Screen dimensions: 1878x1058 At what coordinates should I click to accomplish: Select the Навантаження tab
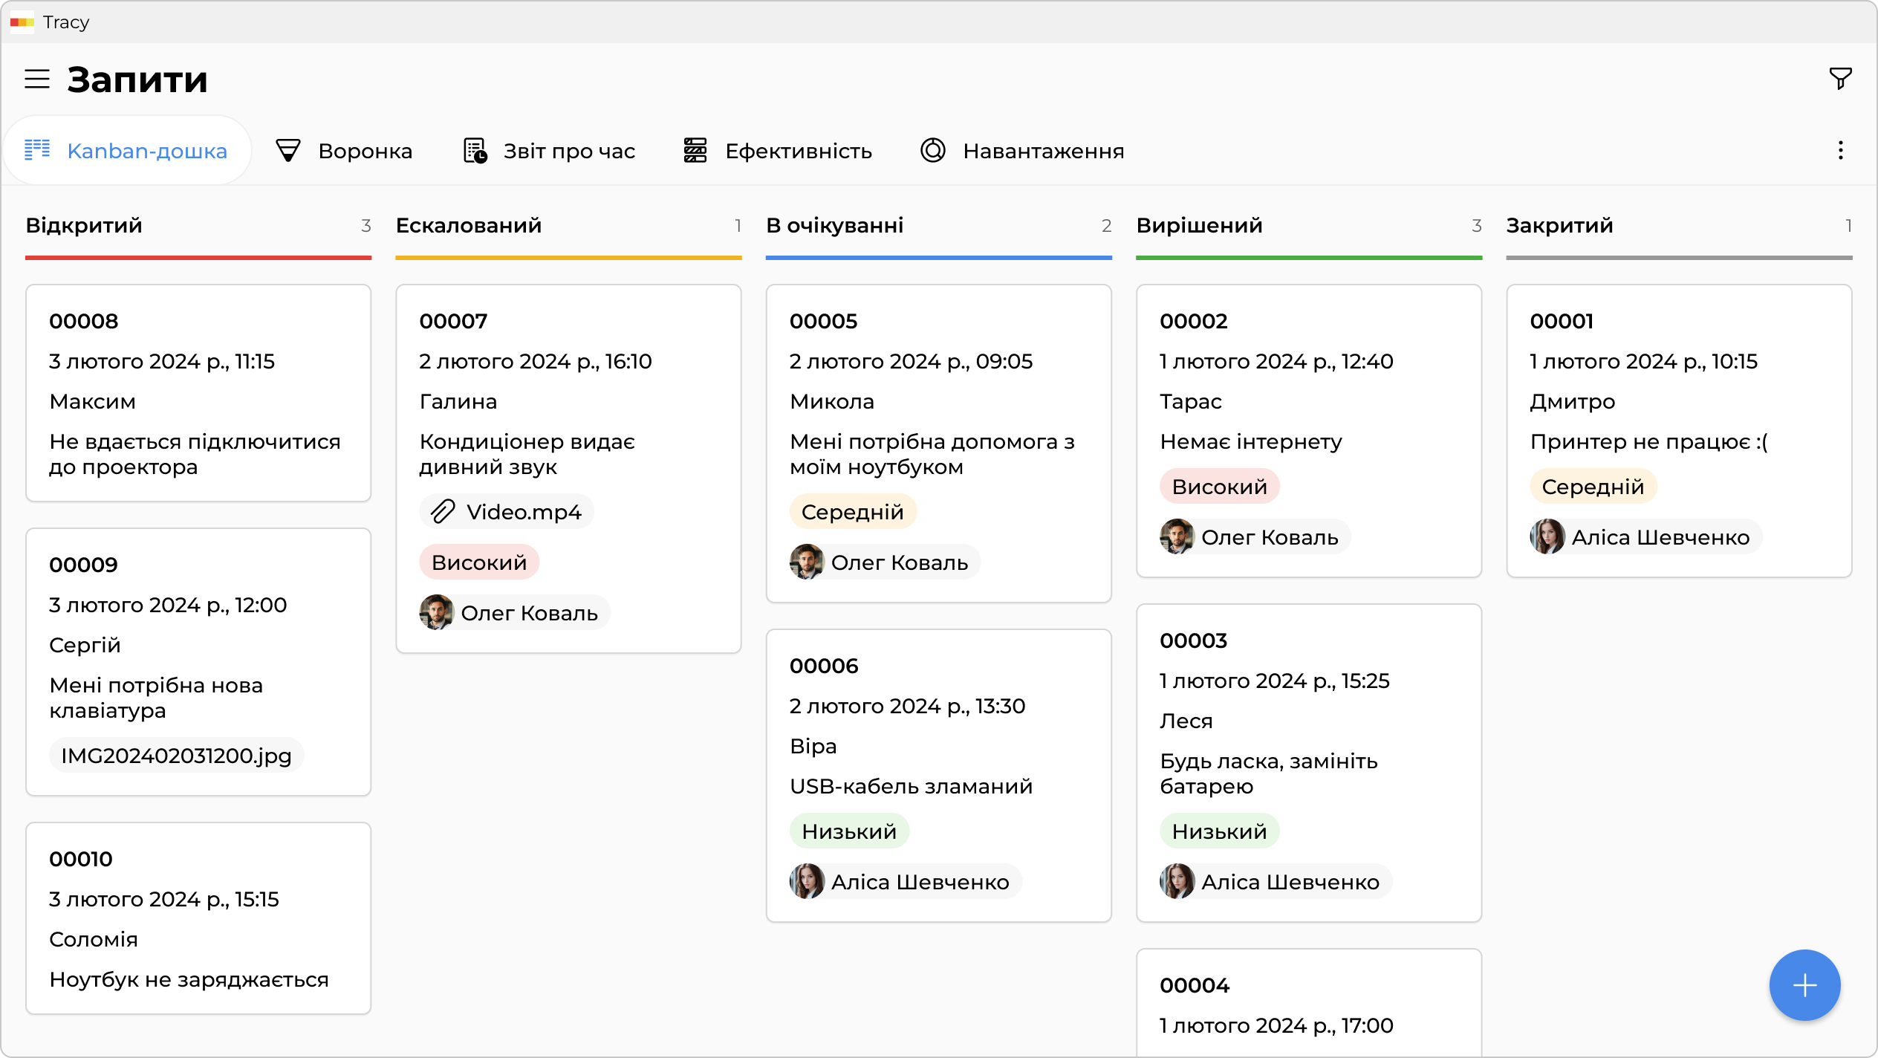1021,151
